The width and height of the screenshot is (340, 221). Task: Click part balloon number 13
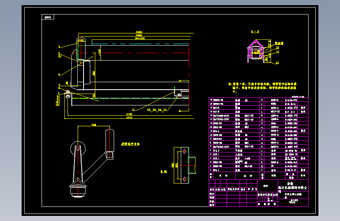click(x=154, y=110)
